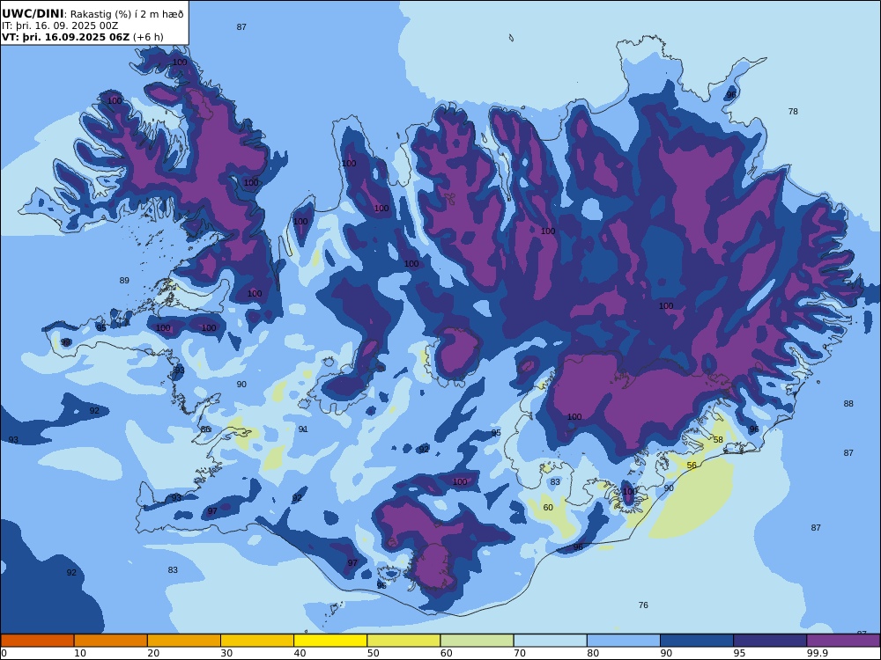Click the 30–40 golden yellow legend swatch
The width and height of the screenshot is (881, 660).
(x=257, y=641)
